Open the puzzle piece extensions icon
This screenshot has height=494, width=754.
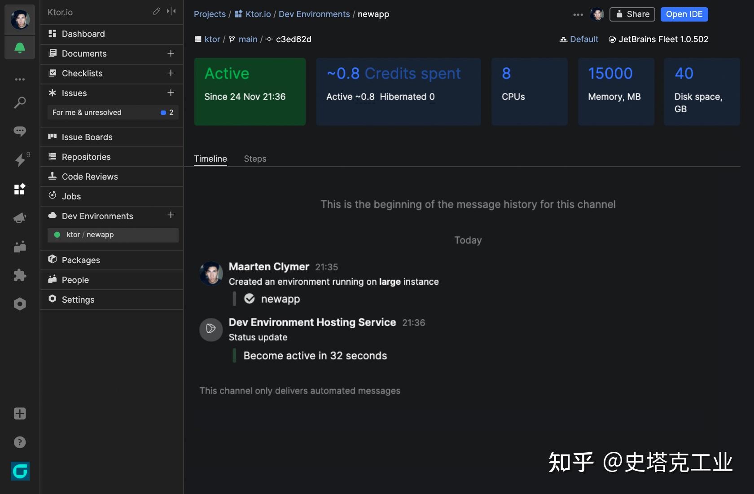[x=20, y=275]
